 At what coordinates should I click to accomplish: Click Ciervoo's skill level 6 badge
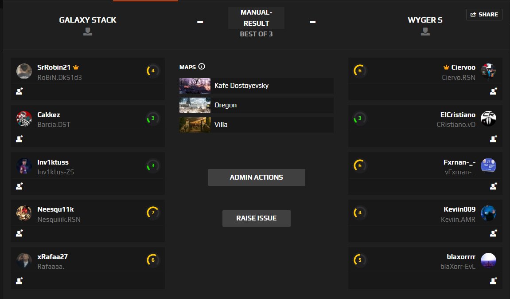360,71
